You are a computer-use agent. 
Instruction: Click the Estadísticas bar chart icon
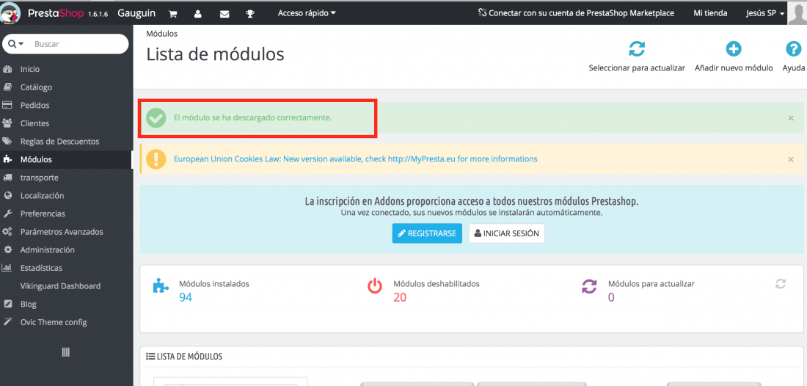click(7, 268)
